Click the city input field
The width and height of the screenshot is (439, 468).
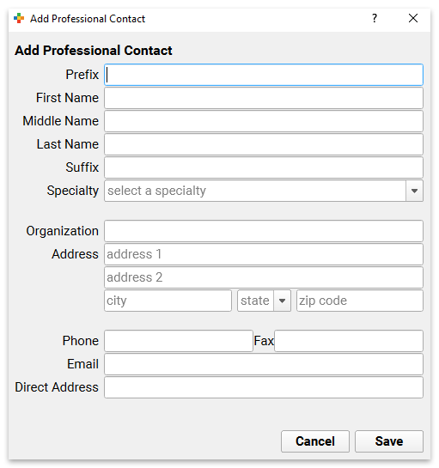pyautogui.click(x=168, y=301)
